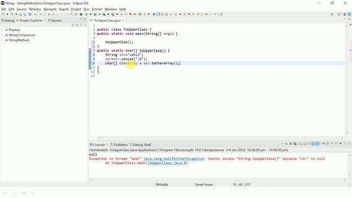
Task: Open Display Selected Console dropdown
Action: click(x=332, y=144)
